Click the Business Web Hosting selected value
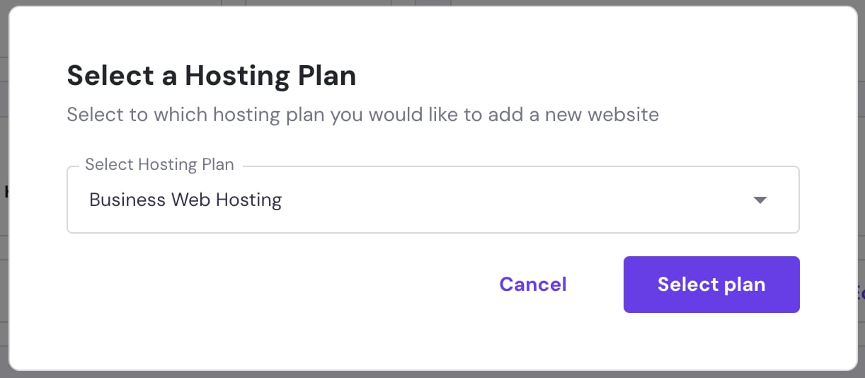 (x=185, y=200)
